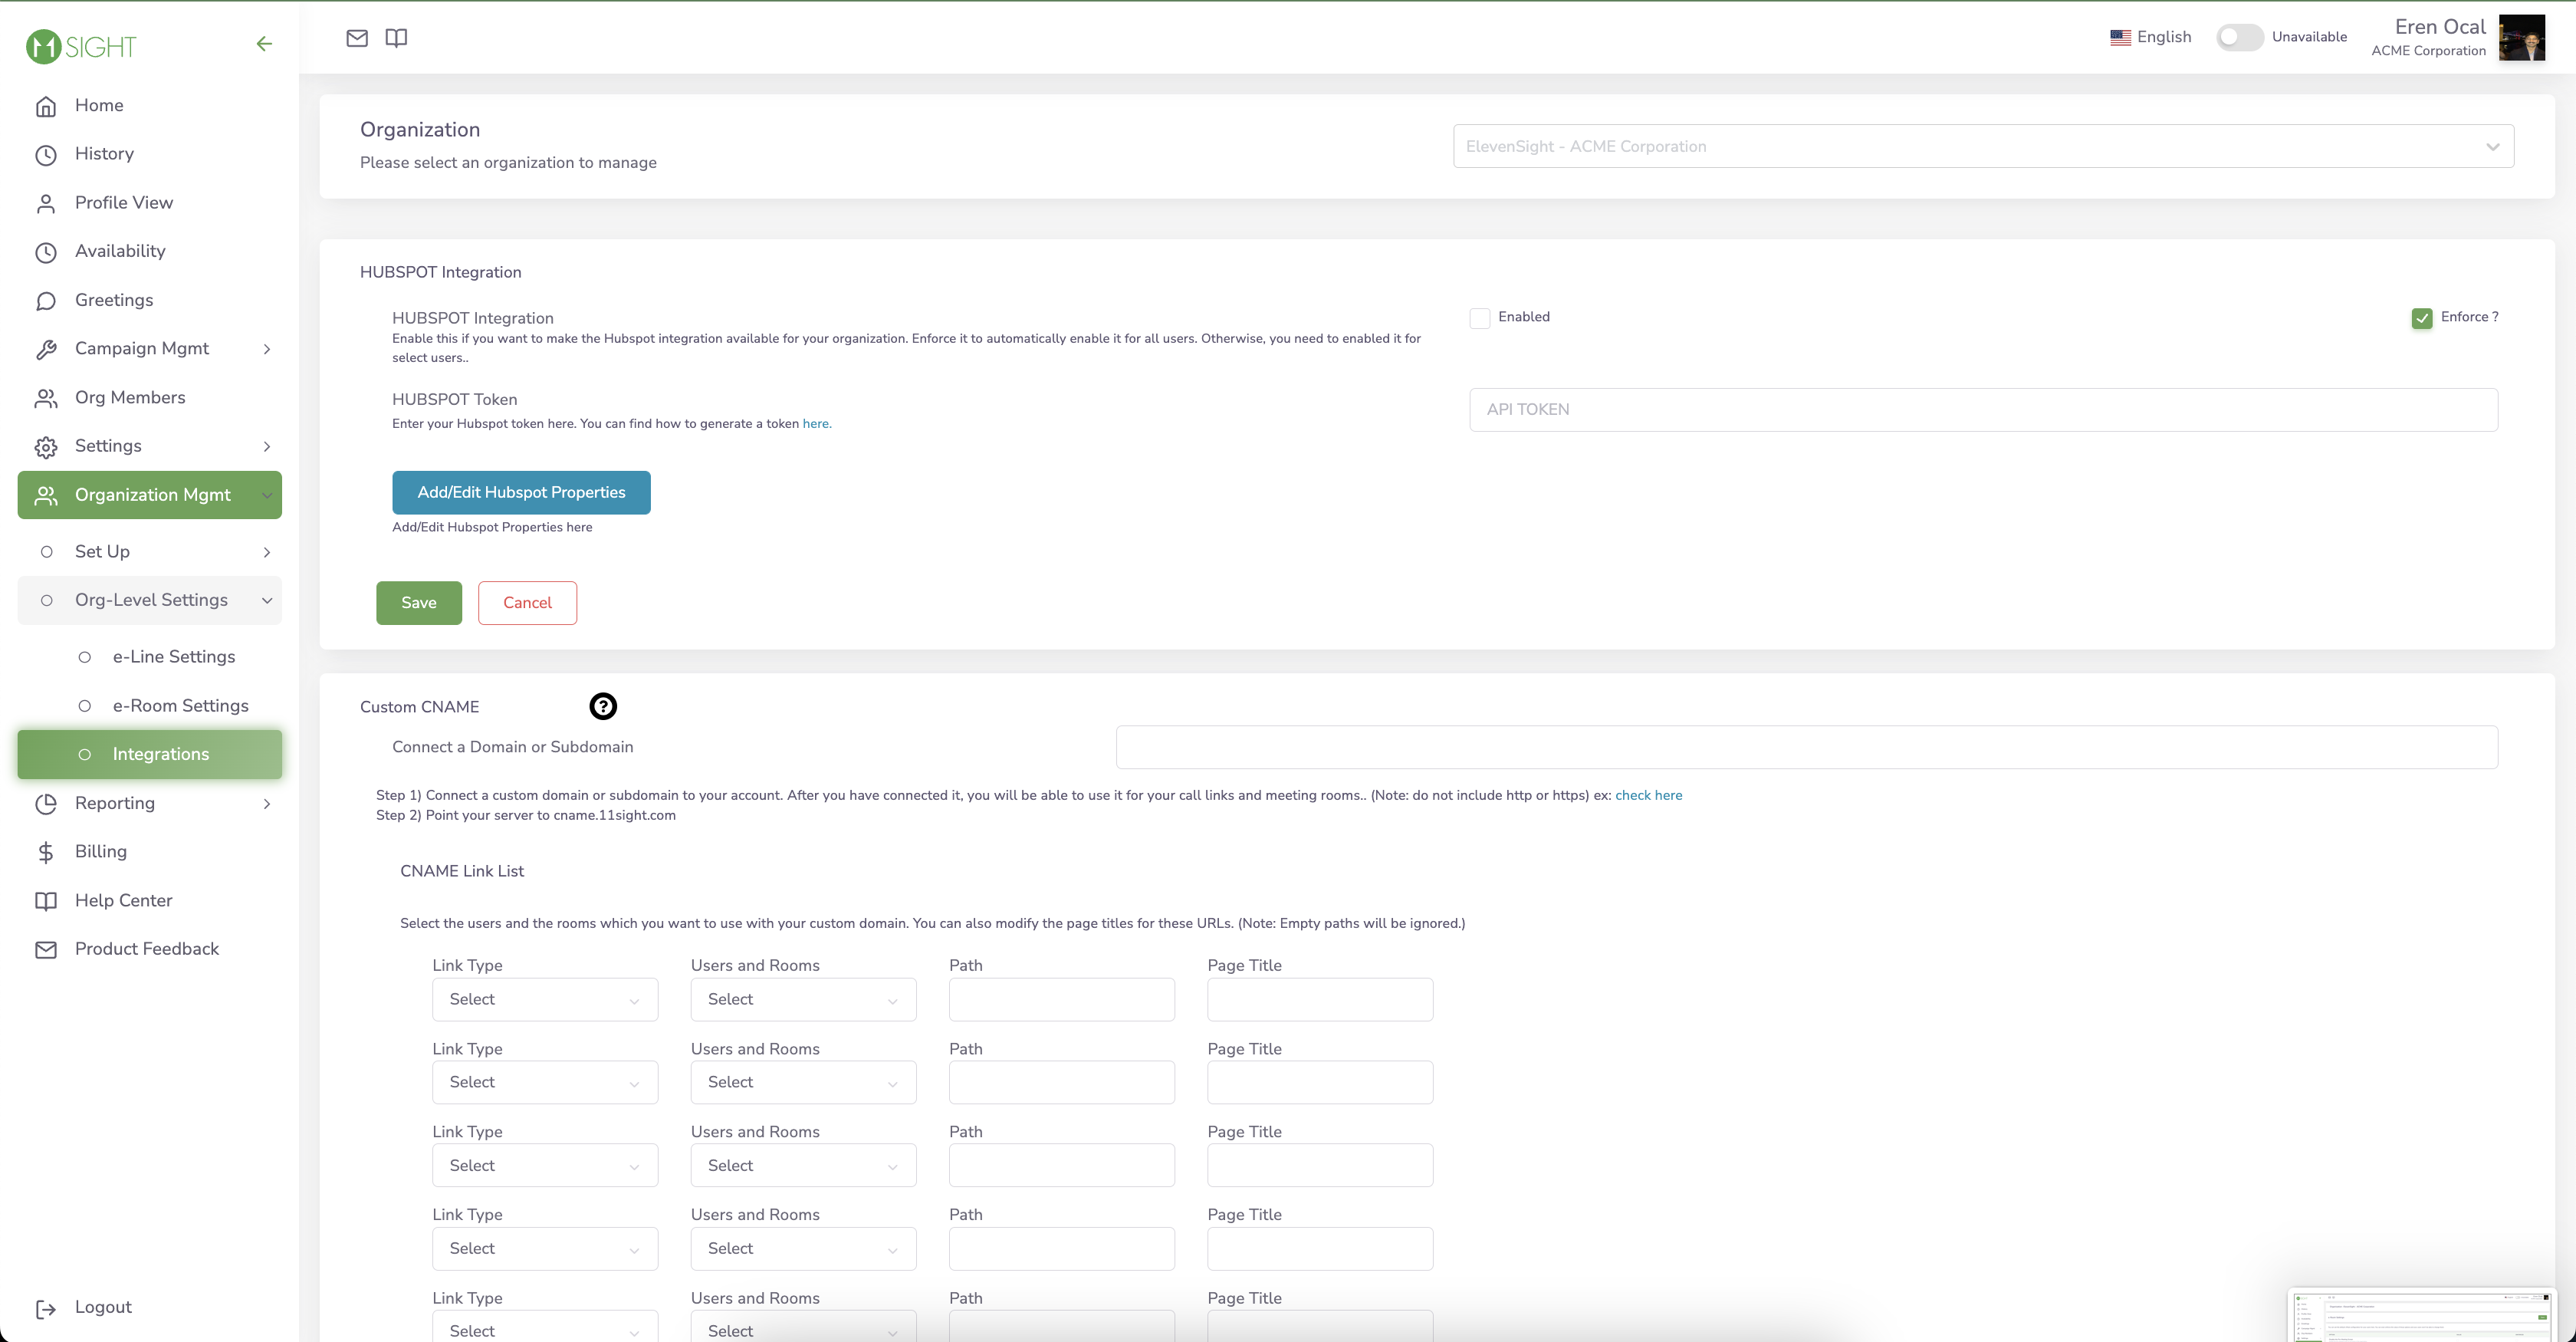Image resolution: width=2576 pixels, height=1342 pixels.
Task: Collapse the sidebar with back arrow
Action: tap(264, 44)
